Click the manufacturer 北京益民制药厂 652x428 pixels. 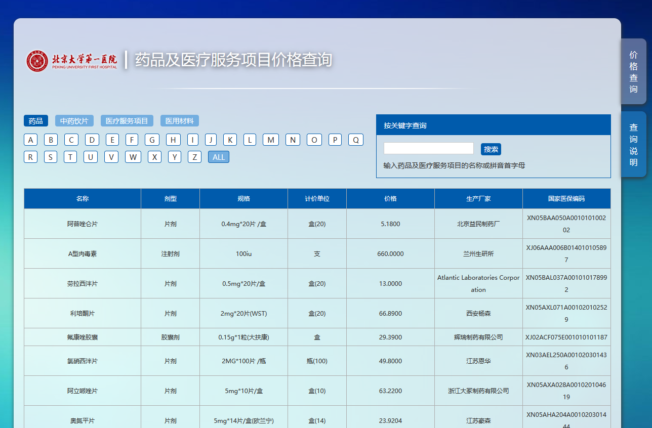coord(478,224)
